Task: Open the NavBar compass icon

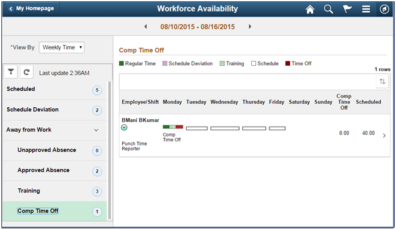Action: point(384,9)
